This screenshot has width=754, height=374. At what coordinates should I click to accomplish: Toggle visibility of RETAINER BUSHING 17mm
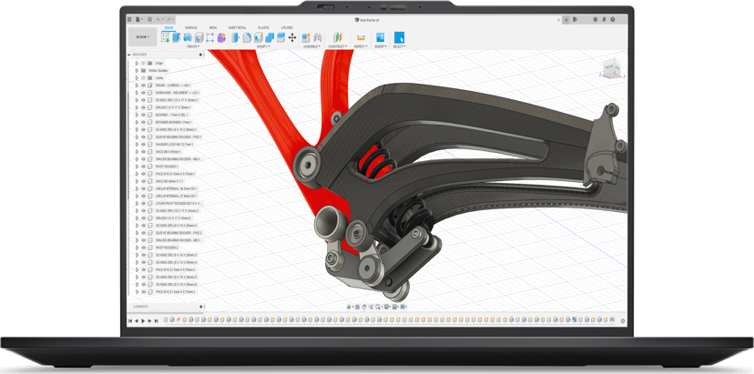click(143, 122)
